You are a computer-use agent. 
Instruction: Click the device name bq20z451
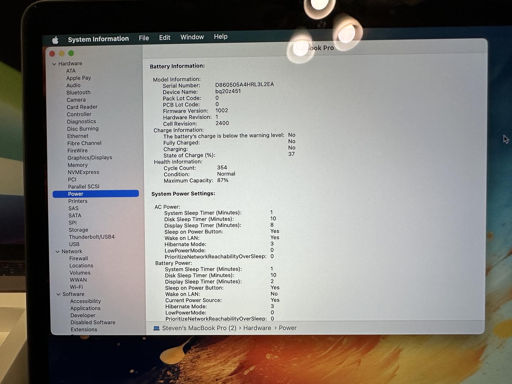tap(228, 91)
